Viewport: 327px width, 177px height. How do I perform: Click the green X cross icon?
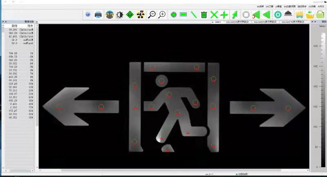click(x=214, y=15)
